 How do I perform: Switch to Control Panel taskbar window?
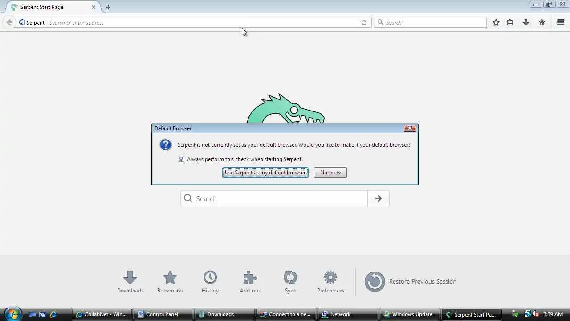(163, 314)
